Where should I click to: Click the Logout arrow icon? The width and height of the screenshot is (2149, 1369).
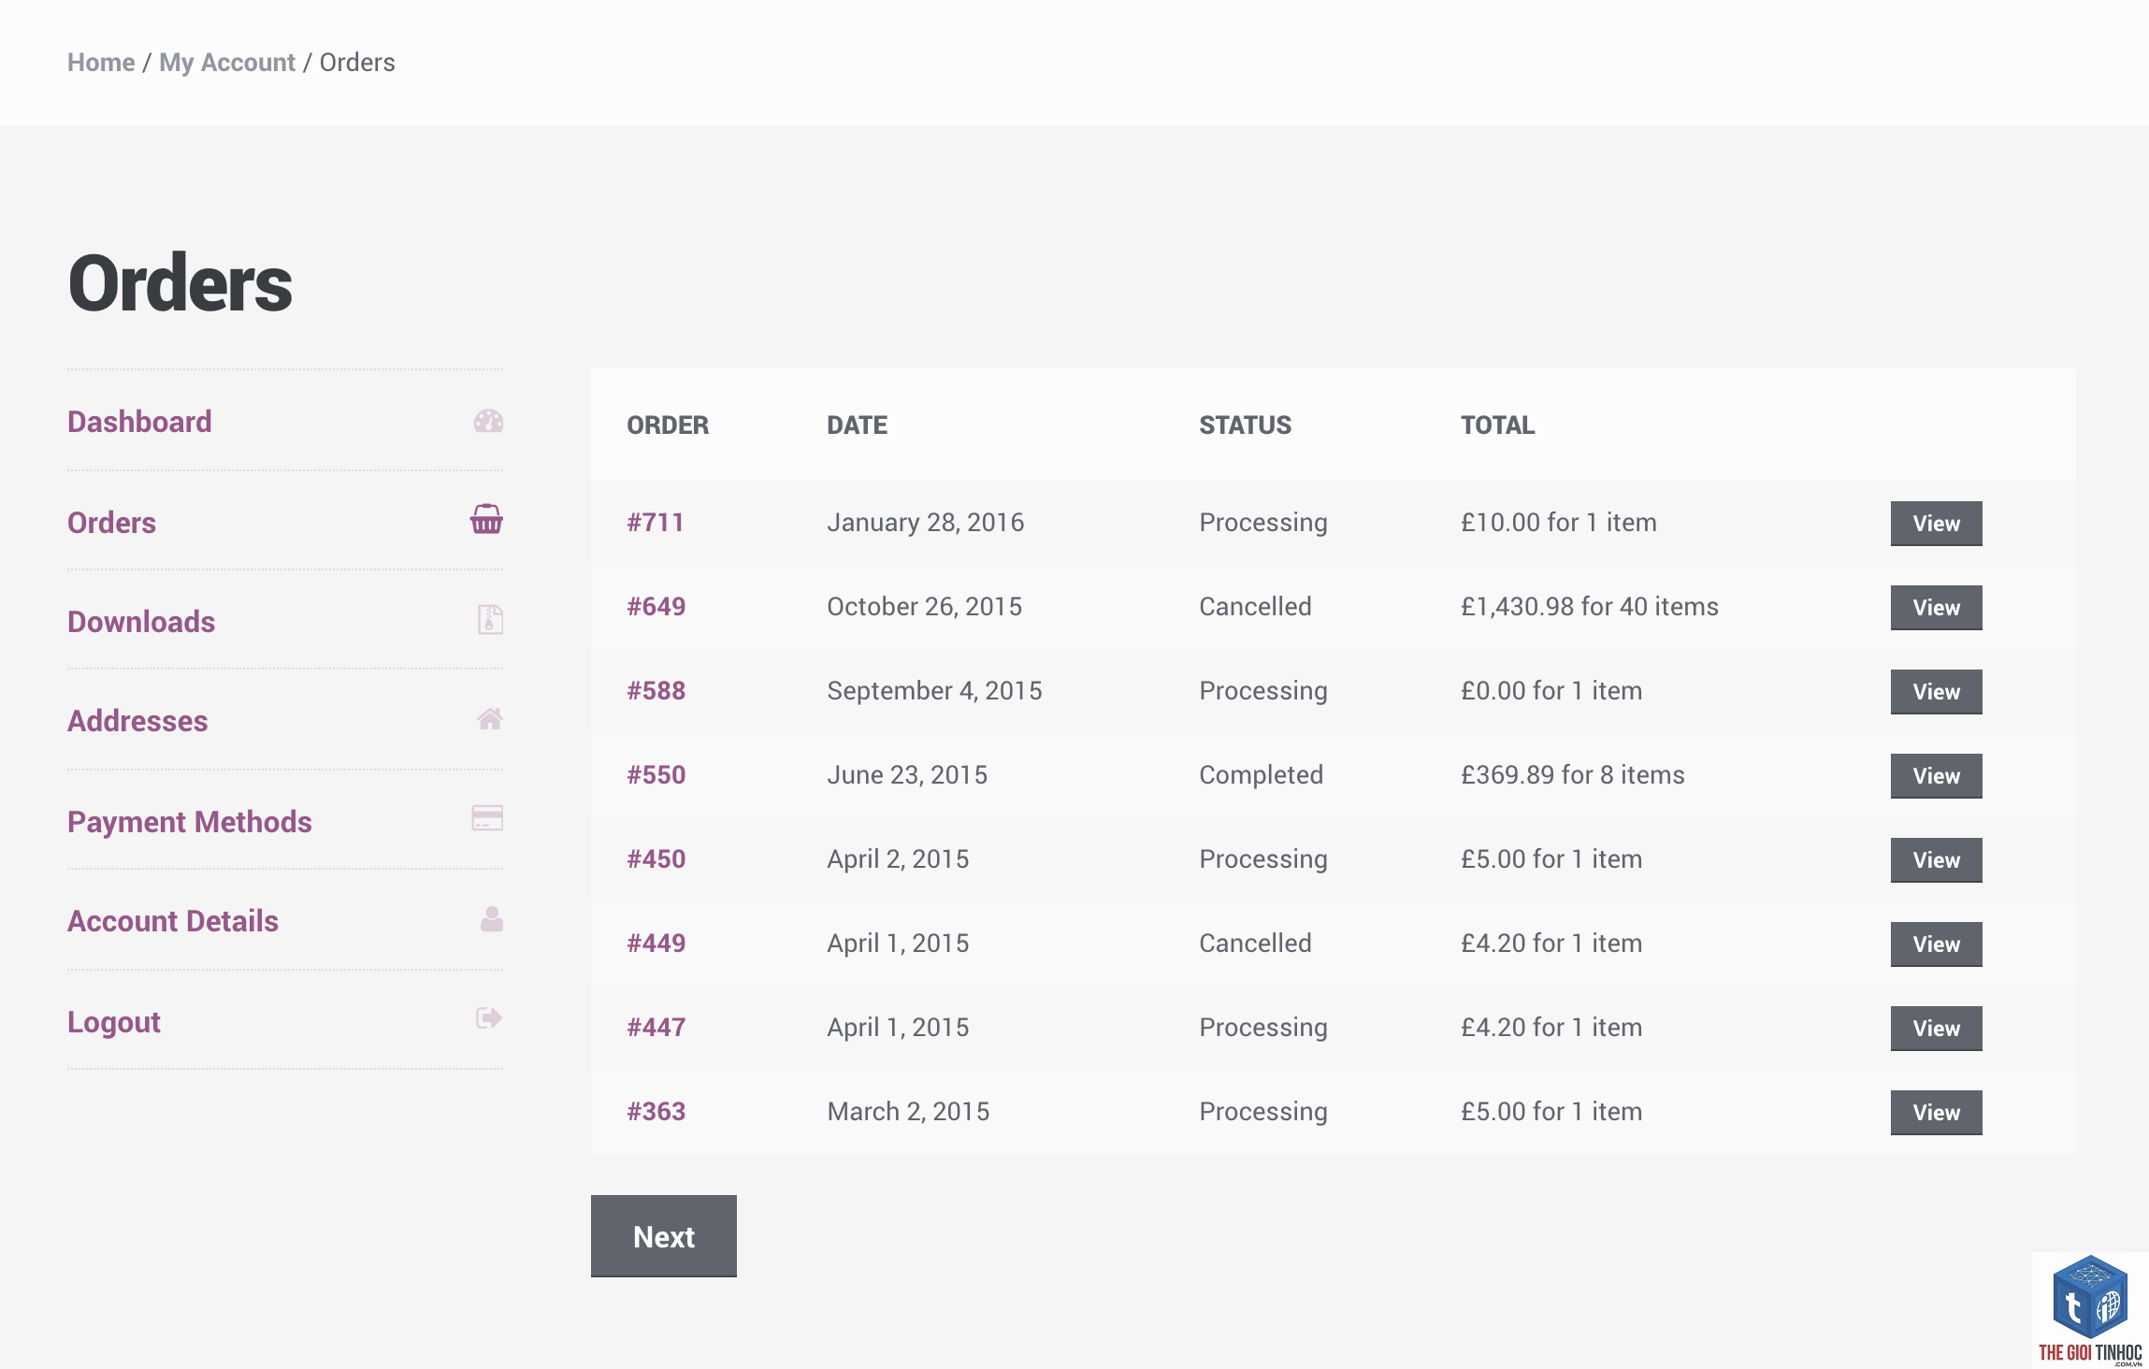coord(489,1018)
